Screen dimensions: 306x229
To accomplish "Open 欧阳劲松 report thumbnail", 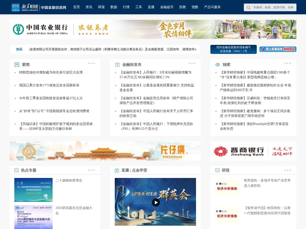I will tap(227, 215).
